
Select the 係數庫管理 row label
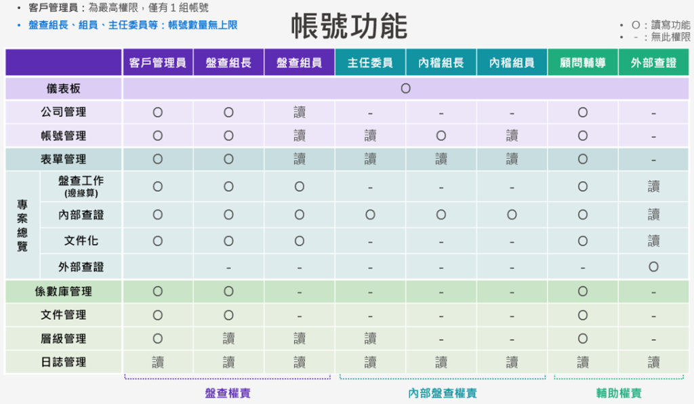tap(63, 291)
